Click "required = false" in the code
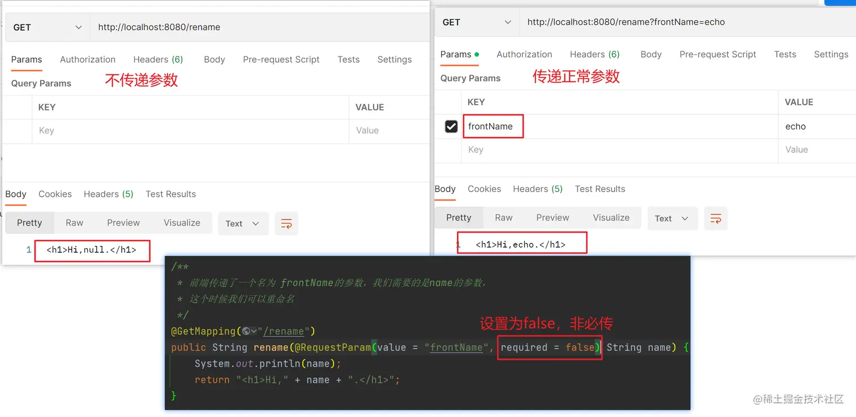Viewport: 856px width, 417px height. [547, 347]
